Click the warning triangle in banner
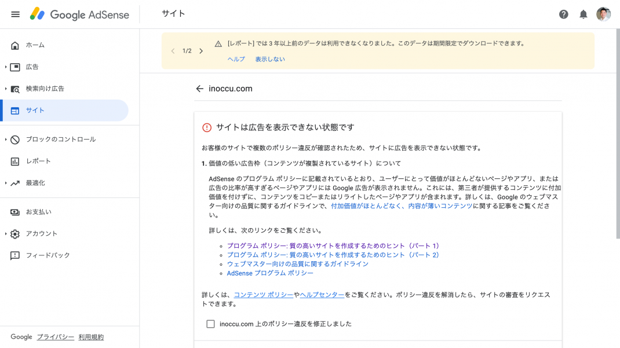Image resolution: width=620 pixels, height=348 pixels. [x=218, y=44]
